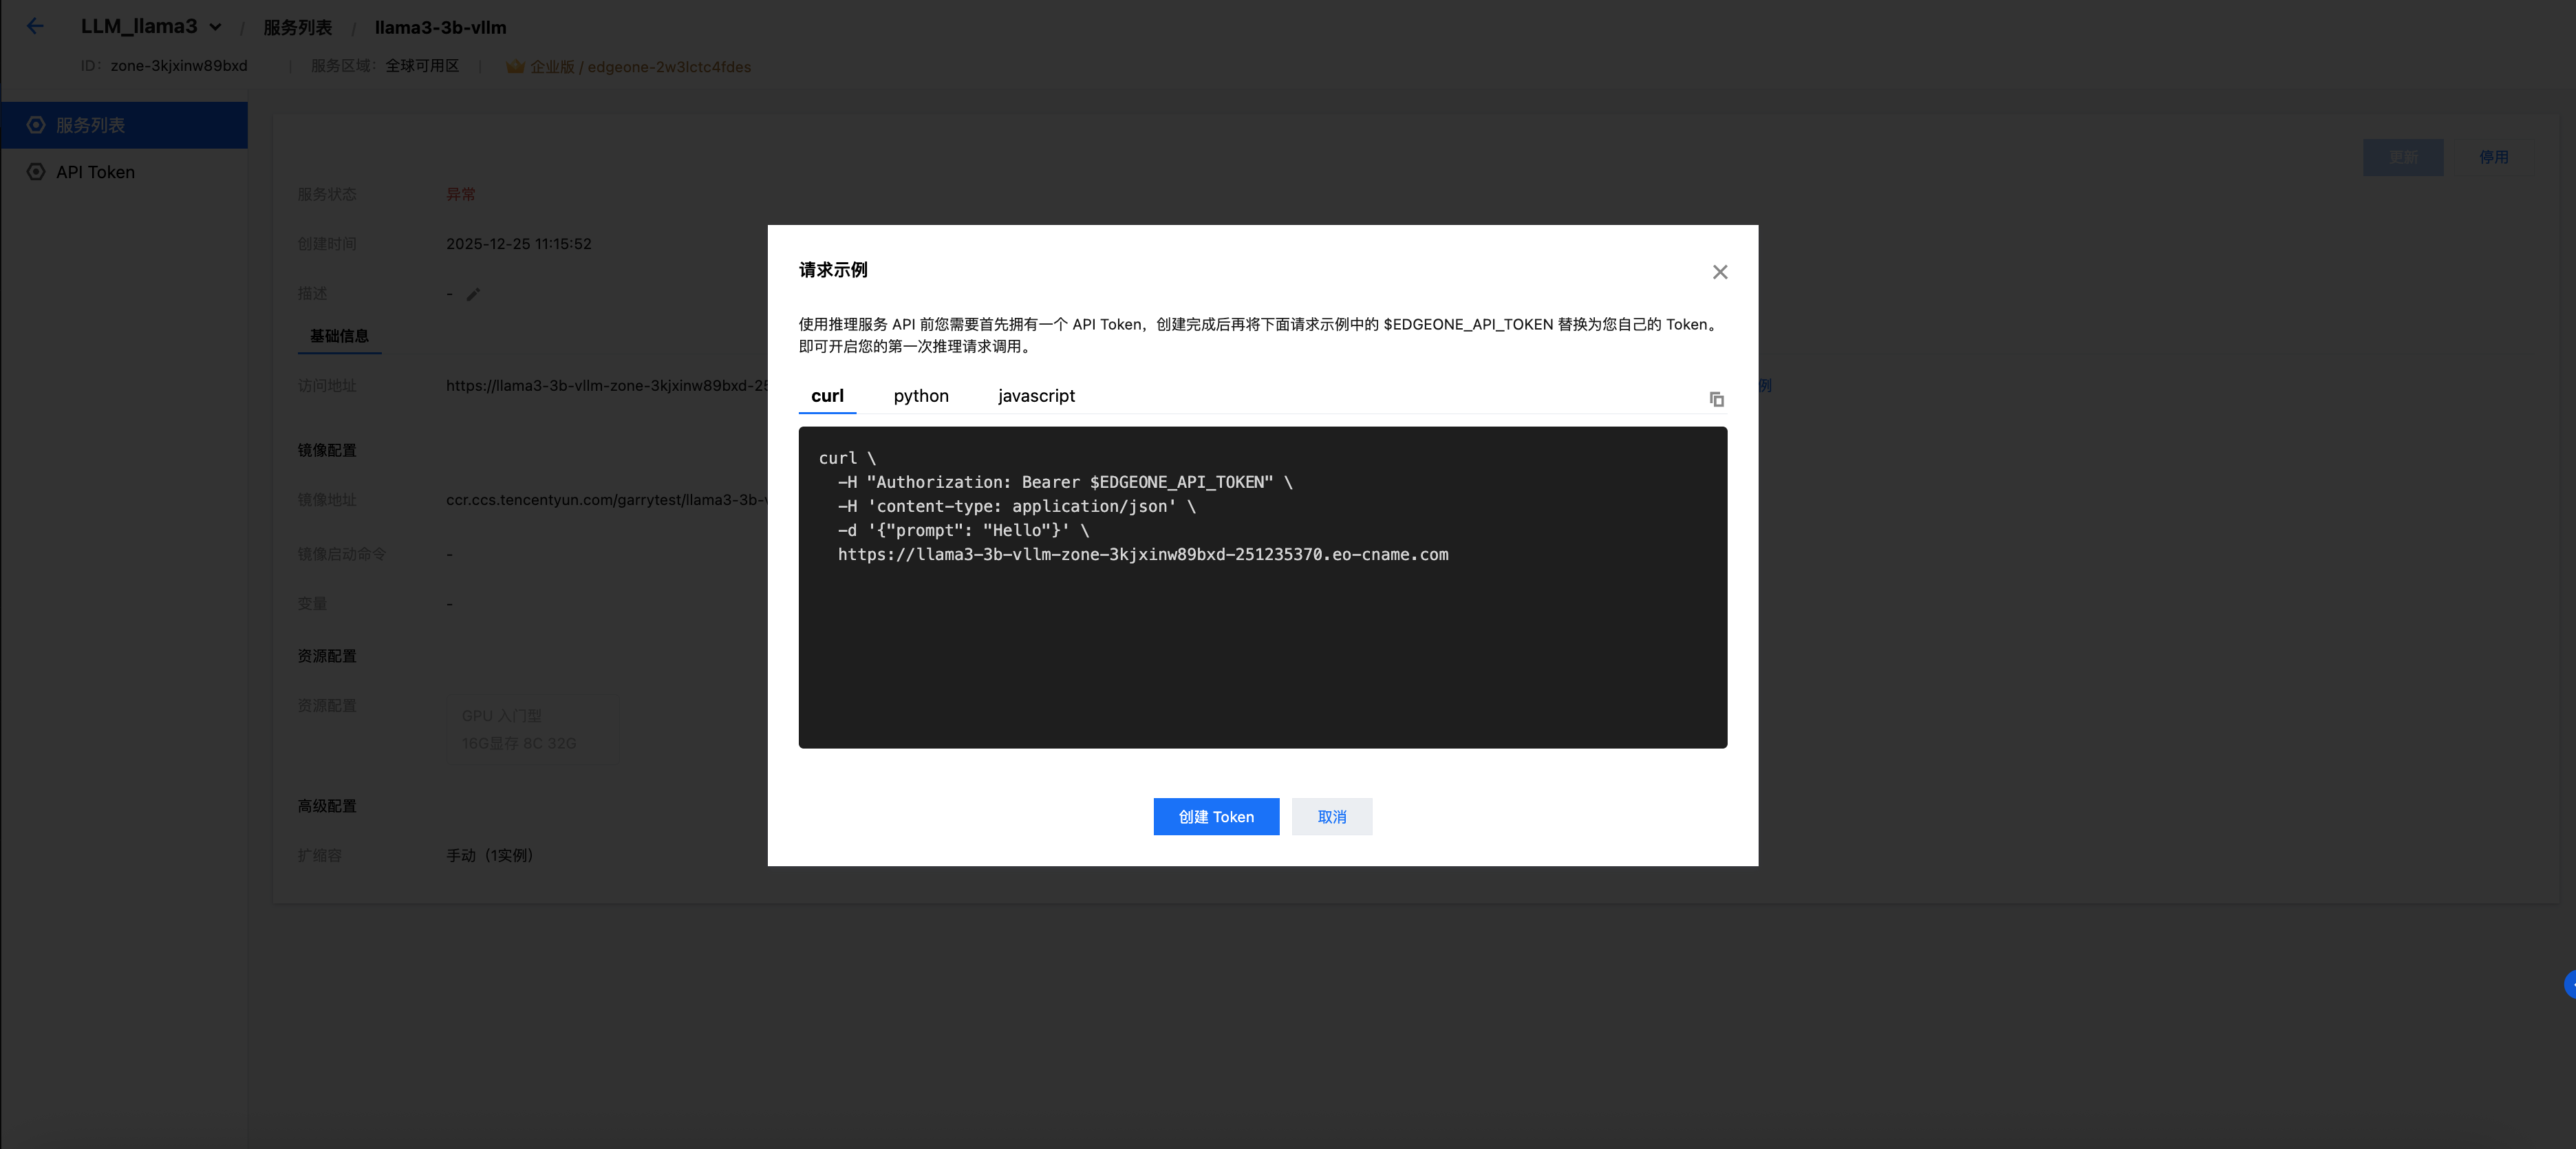Click the 取消 button
This screenshot has width=2576, height=1149.
1331,816
